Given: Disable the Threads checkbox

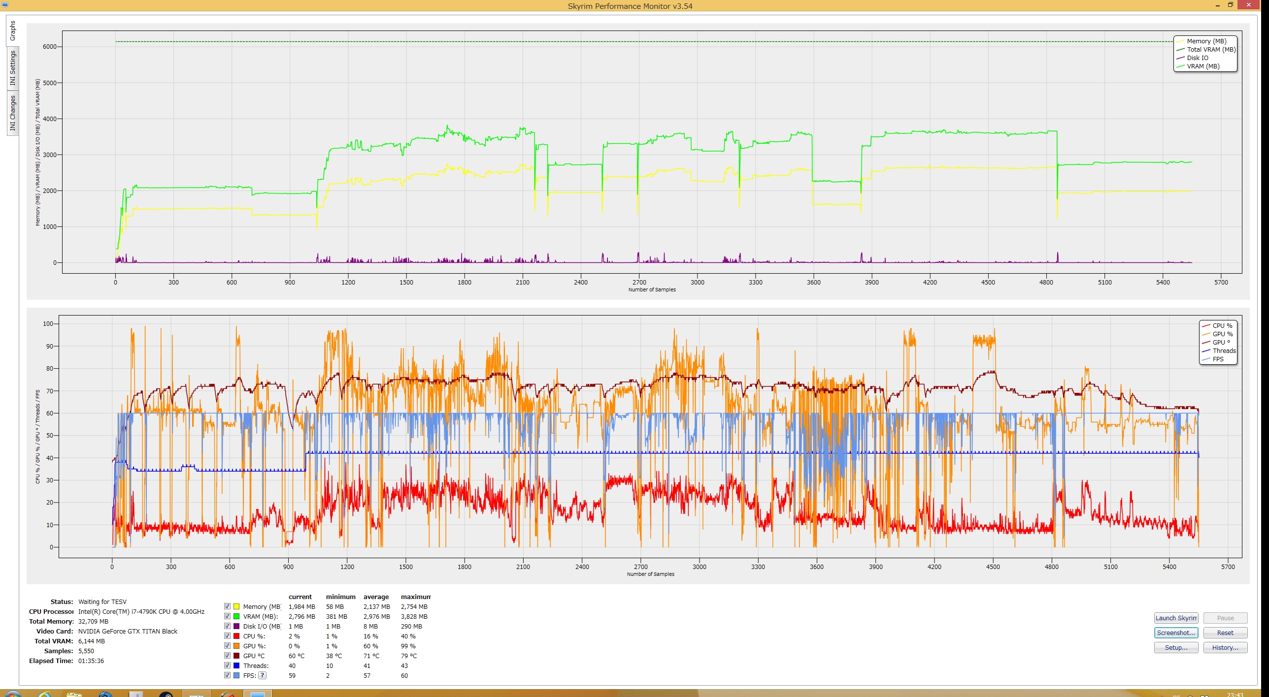Looking at the screenshot, I should click(x=227, y=665).
